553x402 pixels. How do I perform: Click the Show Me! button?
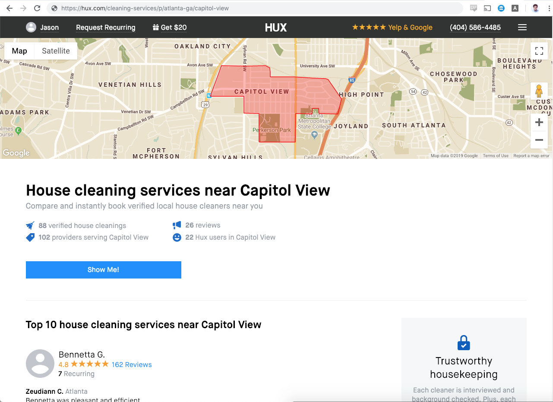tap(104, 270)
